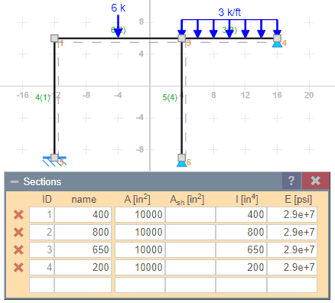Select the 6 k point load arrow
Screen dimensions: 335x303
click(x=118, y=26)
